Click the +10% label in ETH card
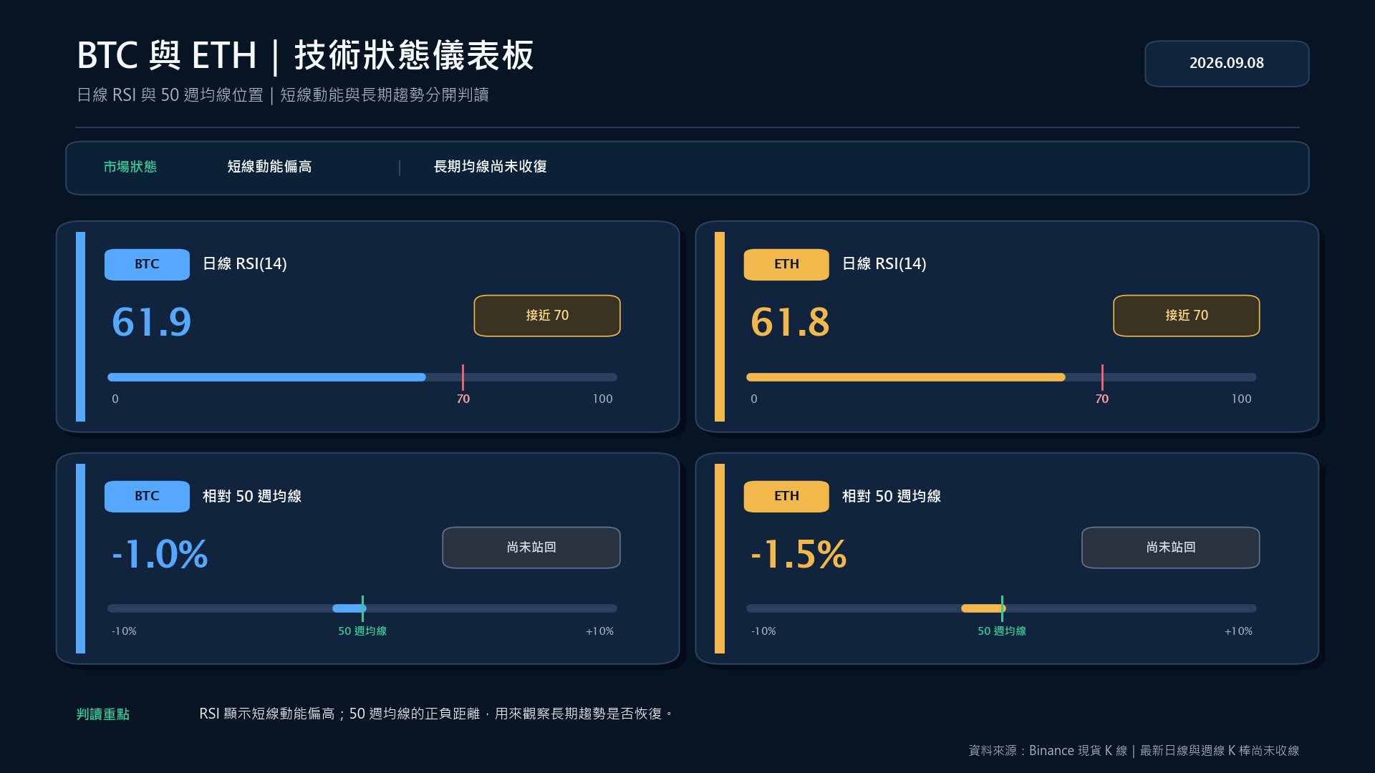 (x=1238, y=631)
